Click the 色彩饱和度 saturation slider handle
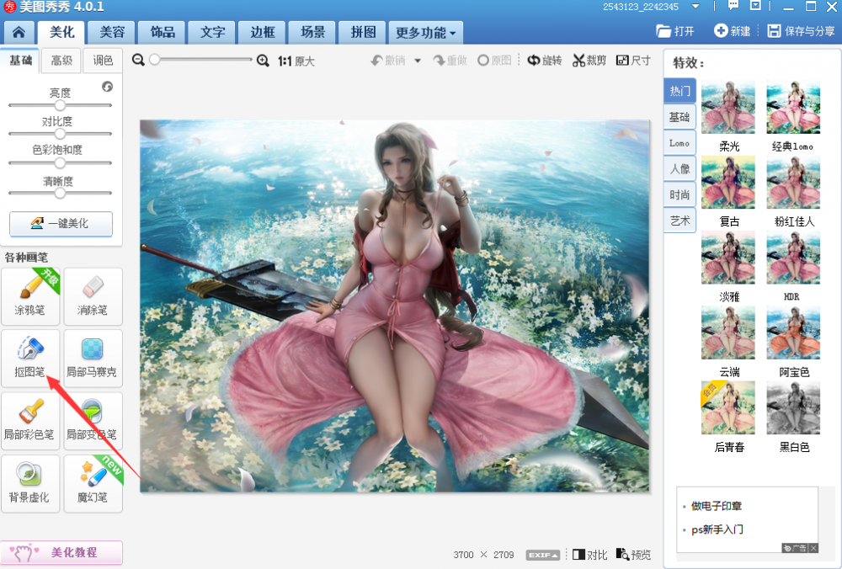 click(60, 162)
